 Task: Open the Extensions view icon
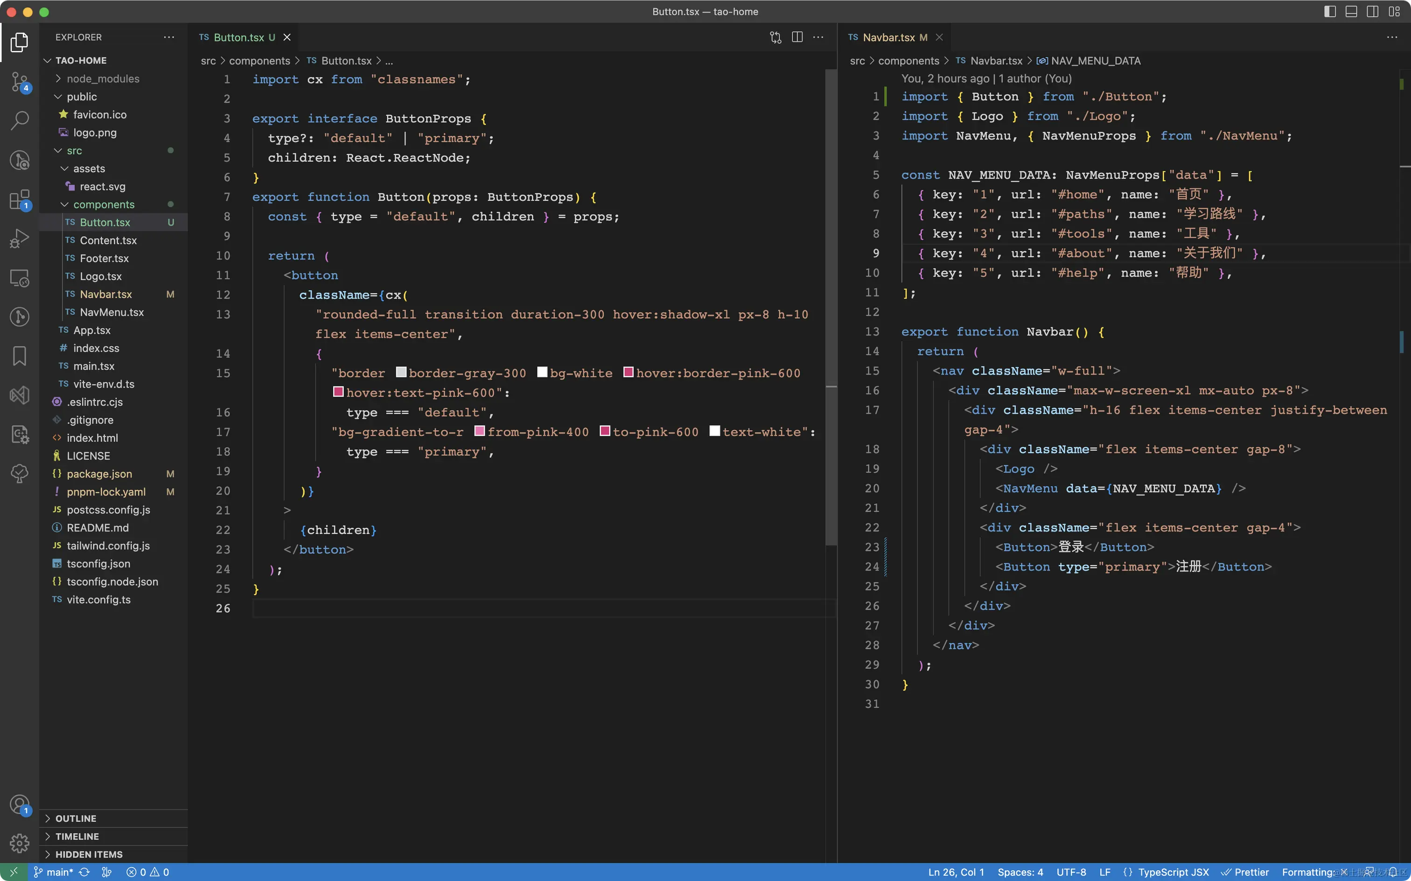click(x=19, y=200)
